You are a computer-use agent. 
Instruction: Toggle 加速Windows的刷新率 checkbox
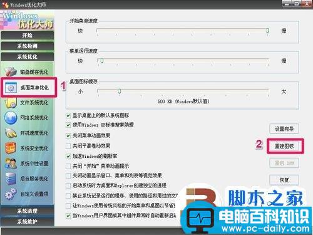68,156
